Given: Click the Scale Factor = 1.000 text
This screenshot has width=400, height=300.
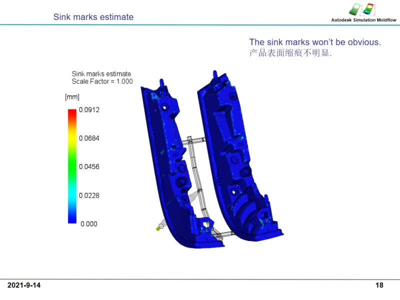Looking at the screenshot, I should pyautogui.click(x=102, y=81).
